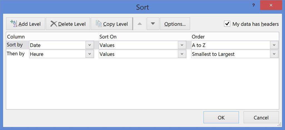Open Sort On dropdown for Date row
Viewport: 285px width, 130px height.
pyautogui.click(x=182, y=45)
